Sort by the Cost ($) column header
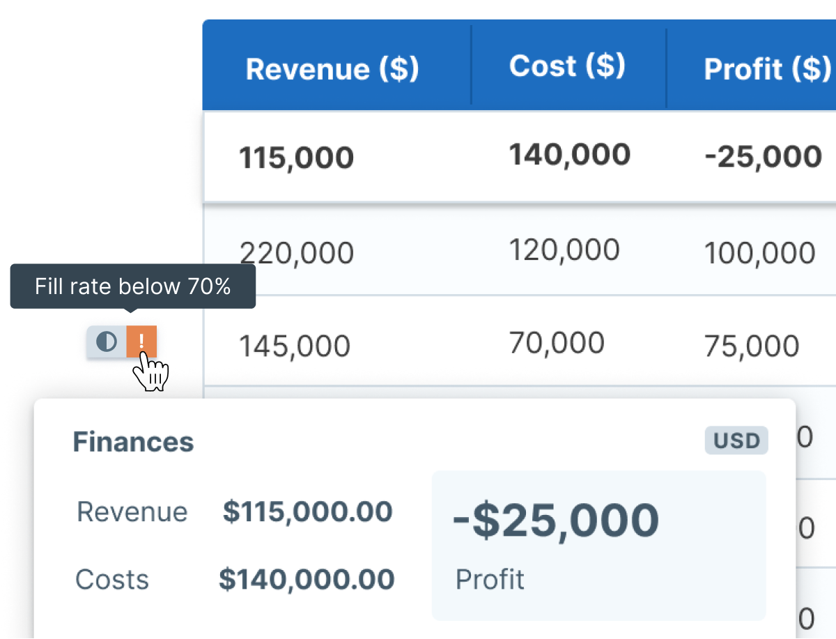The width and height of the screenshot is (836, 639). pyautogui.click(x=567, y=66)
